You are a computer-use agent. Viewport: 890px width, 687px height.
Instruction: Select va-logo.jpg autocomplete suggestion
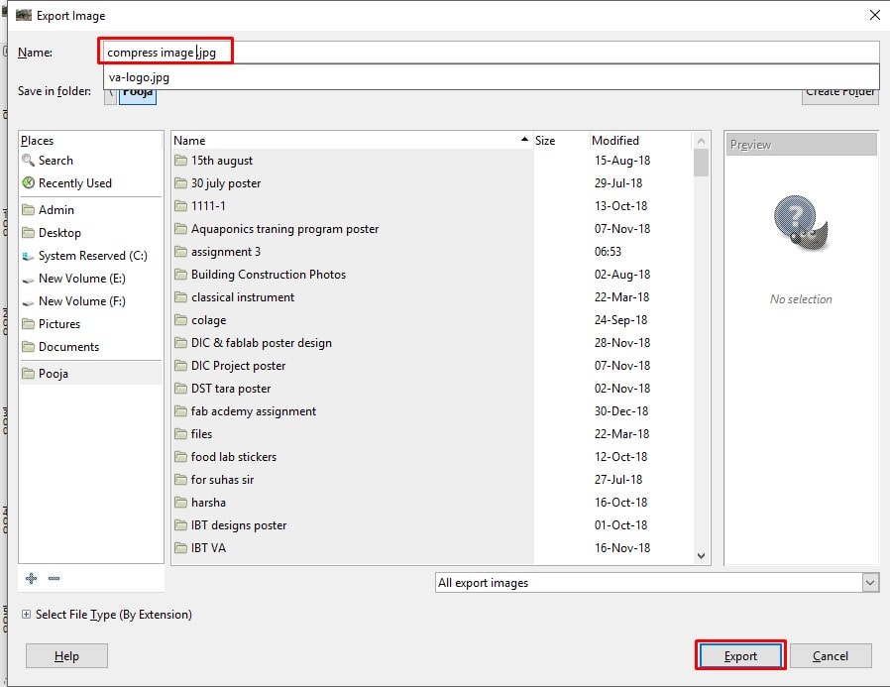point(491,77)
